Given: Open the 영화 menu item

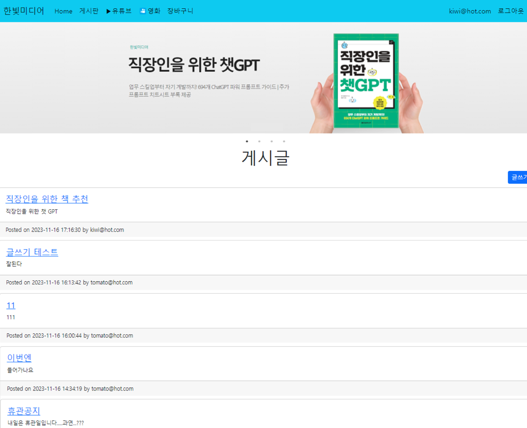Looking at the screenshot, I should (x=150, y=11).
